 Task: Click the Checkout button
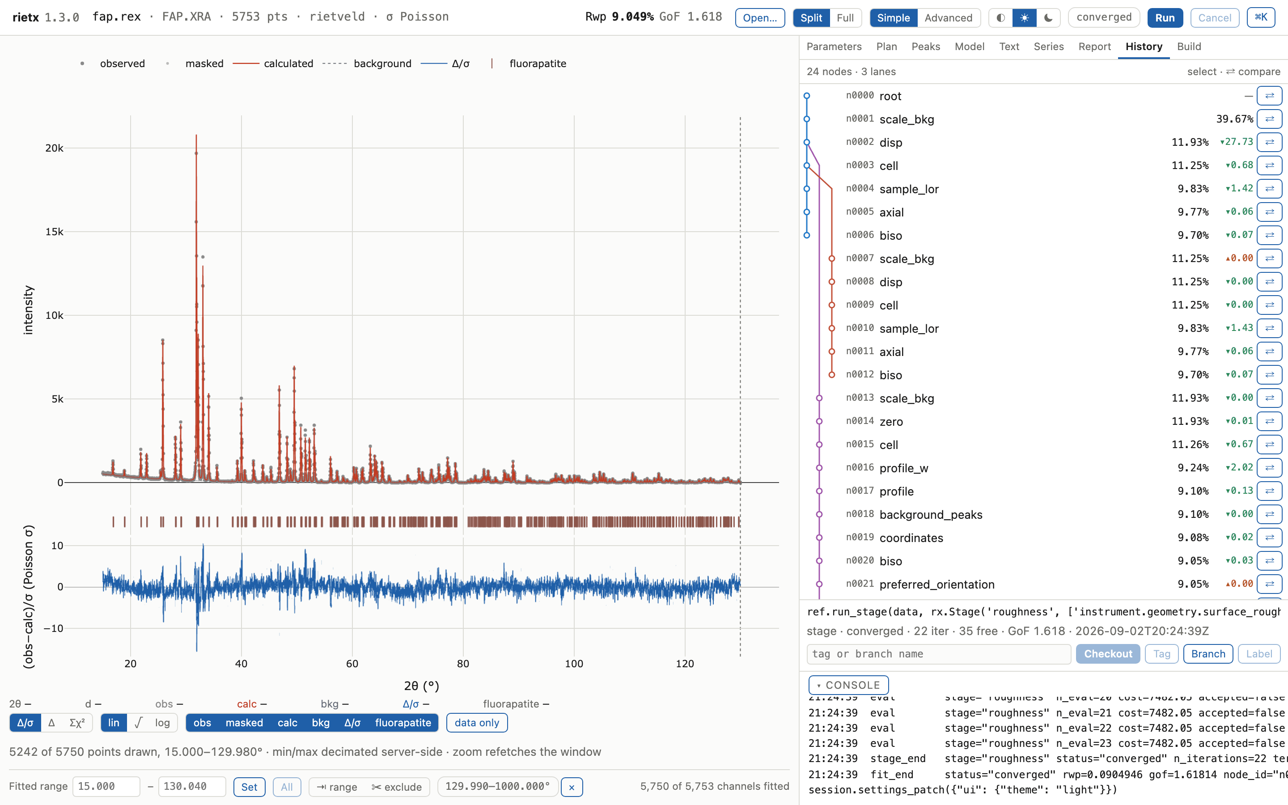tap(1108, 654)
